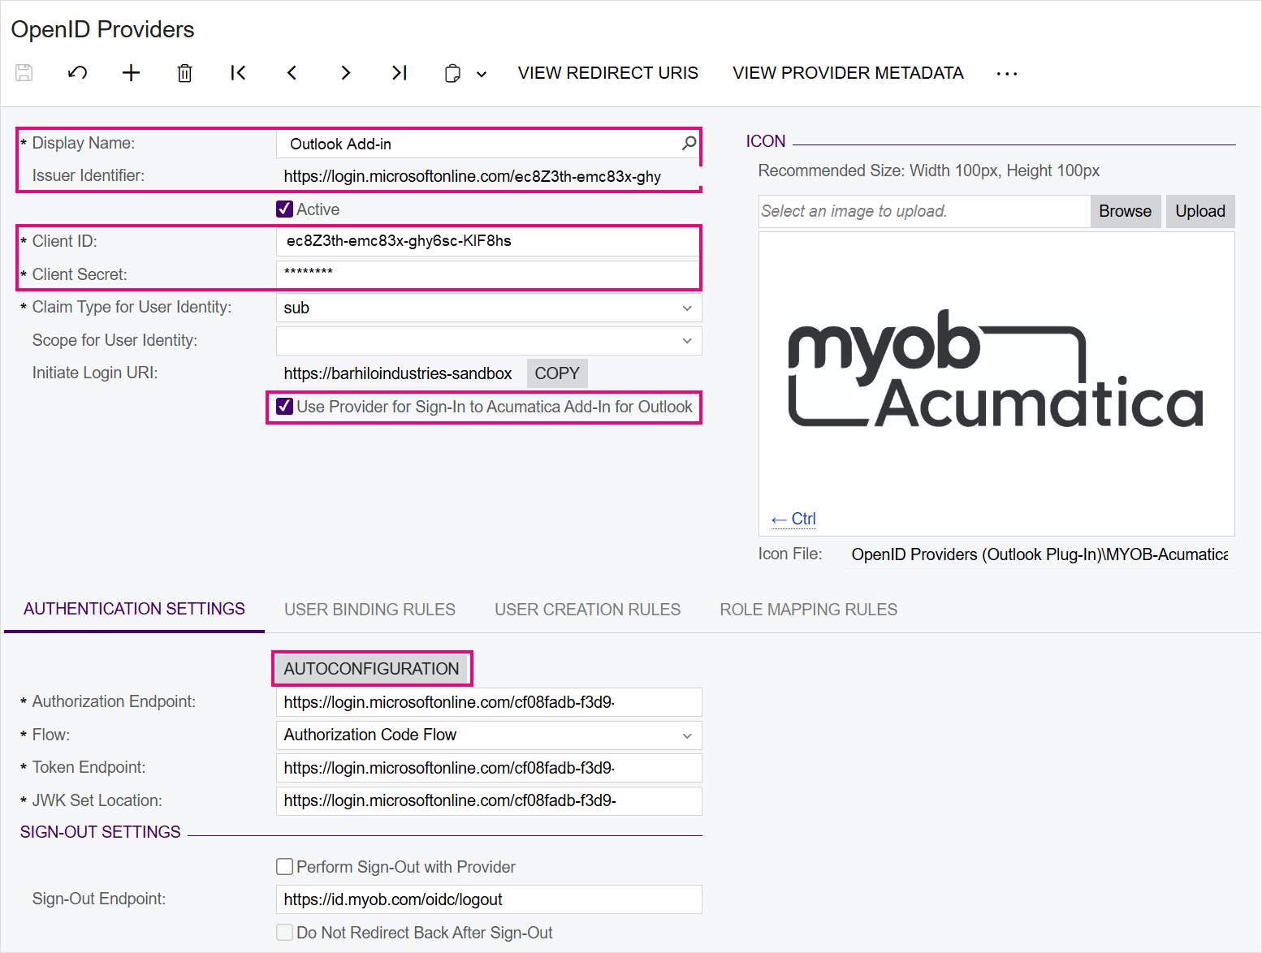1262x953 pixels.
Task: Uncheck the Active checkbox
Action: [x=285, y=209]
